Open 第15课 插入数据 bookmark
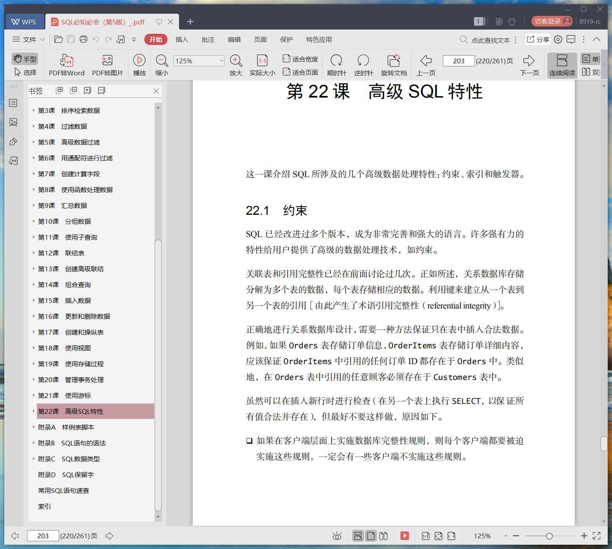612x549 pixels. (64, 300)
